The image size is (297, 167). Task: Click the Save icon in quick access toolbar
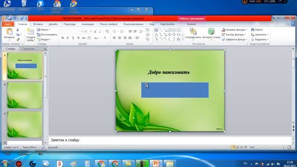10,19
